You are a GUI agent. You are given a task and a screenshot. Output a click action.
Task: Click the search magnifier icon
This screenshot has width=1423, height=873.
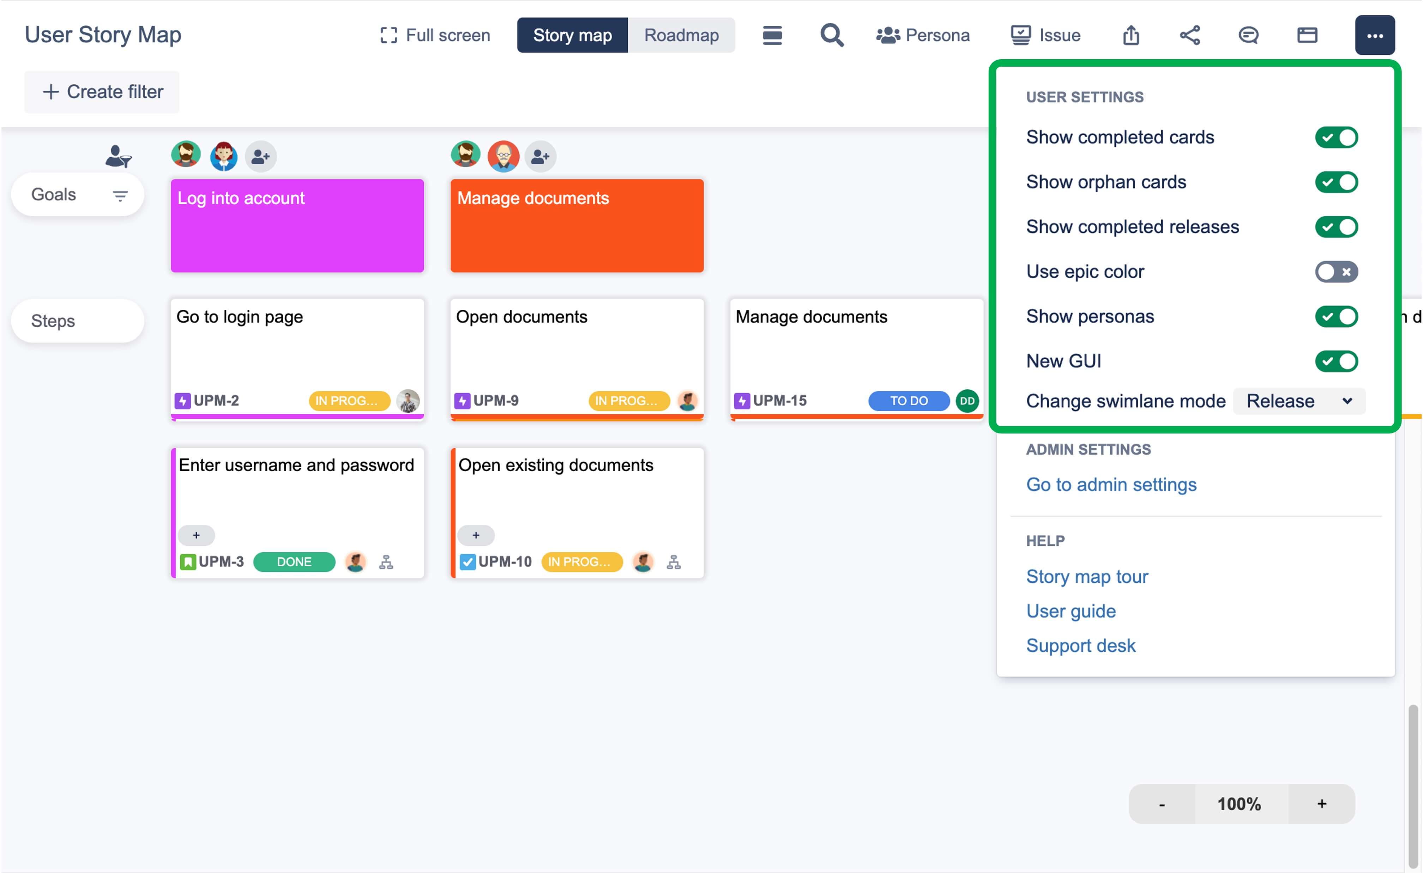pyautogui.click(x=832, y=35)
